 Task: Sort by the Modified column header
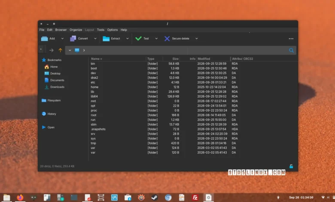pos(213,59)
